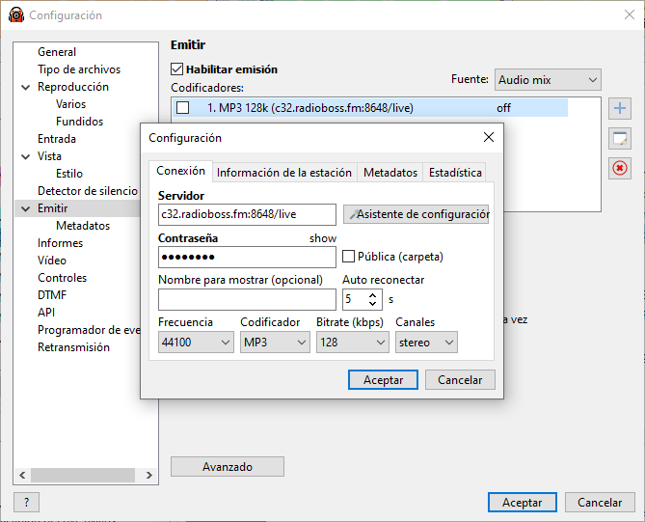The image size is (645, 522).
Task: Click Aceptar in the inner dialog
Action: tap(383, 380)
